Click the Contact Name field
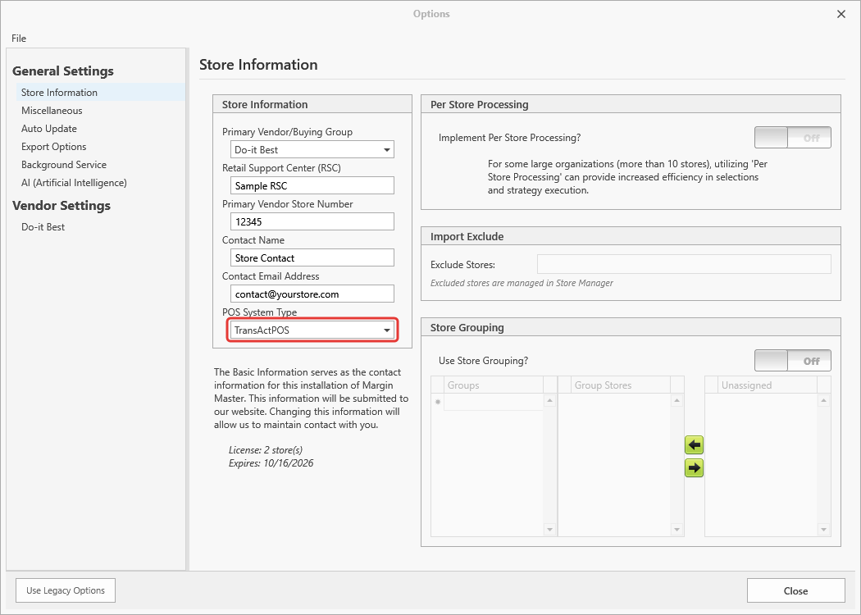The image size is (861, 615). [312, 258]
